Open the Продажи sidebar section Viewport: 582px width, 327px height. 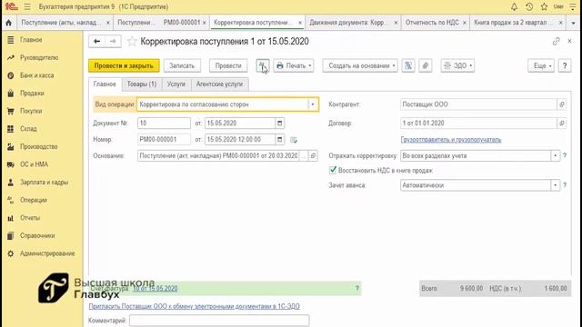32,93
